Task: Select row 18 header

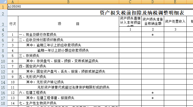Action: click(x=3, y=103)
